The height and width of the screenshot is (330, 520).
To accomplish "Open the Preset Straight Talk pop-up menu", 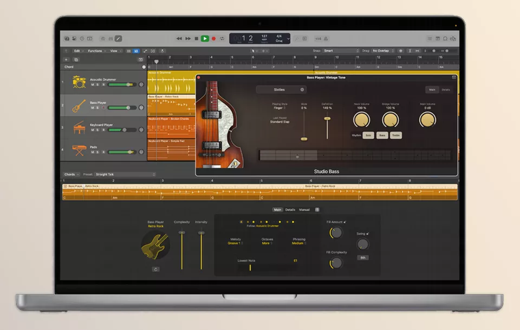I will pyautogui.click(x=125, y=174).
